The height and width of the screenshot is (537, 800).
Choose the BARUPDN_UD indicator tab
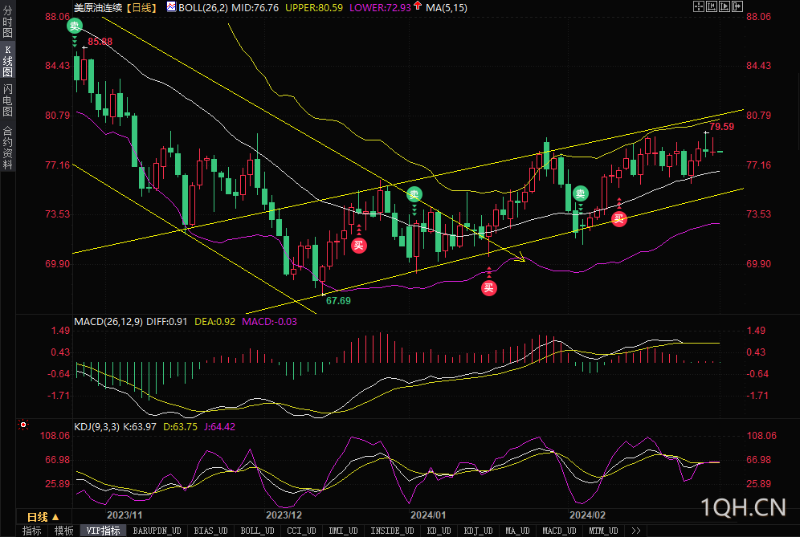click(x=157, y=531)
